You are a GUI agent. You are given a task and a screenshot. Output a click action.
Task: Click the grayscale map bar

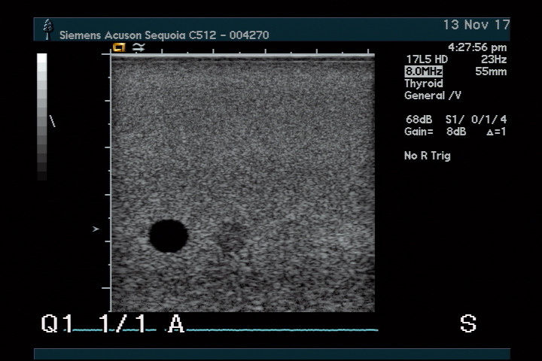tap(42, 117)
